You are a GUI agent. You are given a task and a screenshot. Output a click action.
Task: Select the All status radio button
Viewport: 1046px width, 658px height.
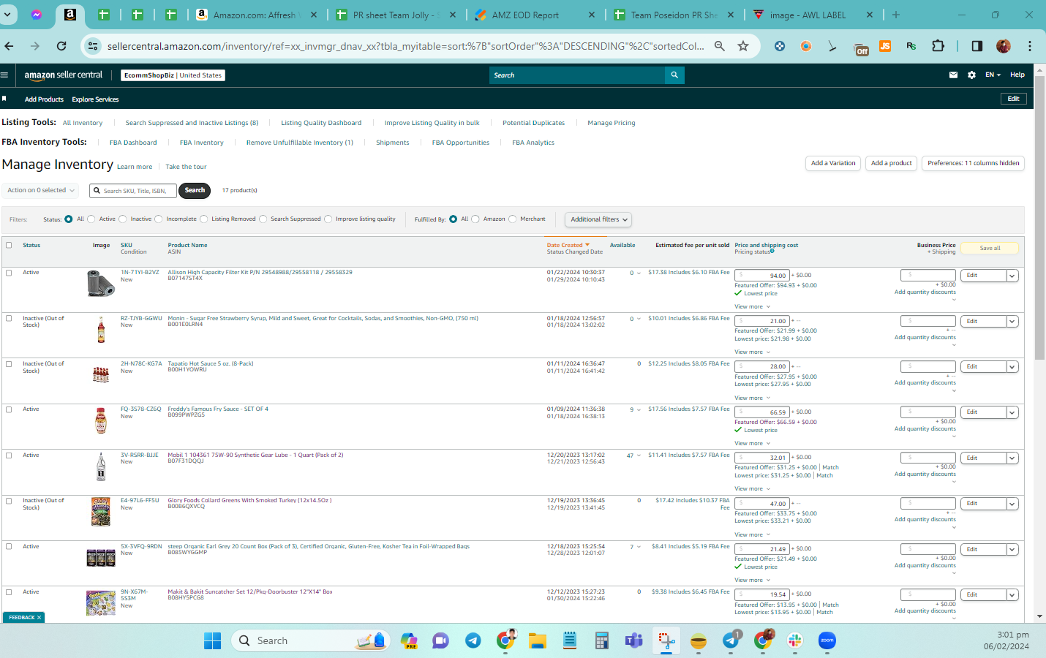tap(69, 219)
